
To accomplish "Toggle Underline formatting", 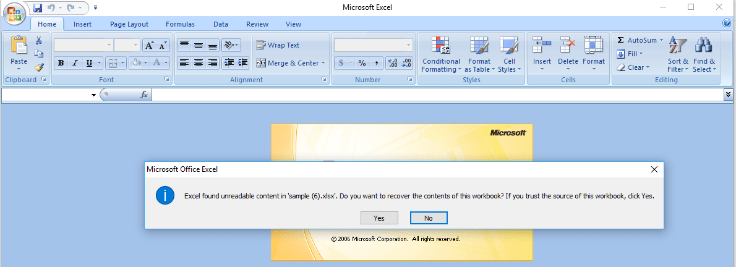I will (89, 63).
